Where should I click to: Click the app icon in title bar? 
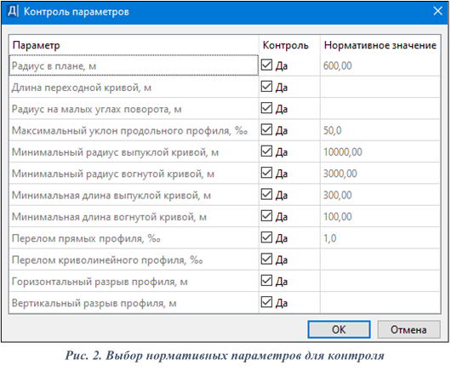13,12
